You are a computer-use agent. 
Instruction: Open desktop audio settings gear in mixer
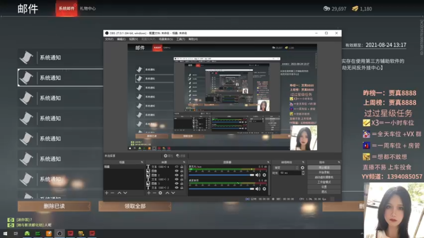click(264, 189)
